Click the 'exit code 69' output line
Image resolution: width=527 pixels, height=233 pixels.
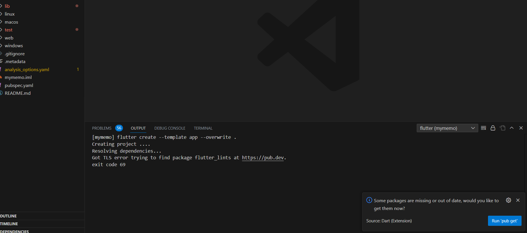point(109,164)
